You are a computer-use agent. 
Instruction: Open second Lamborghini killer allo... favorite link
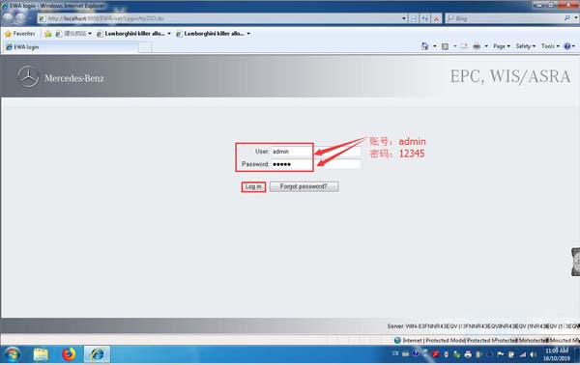click(x=210, y=34)
